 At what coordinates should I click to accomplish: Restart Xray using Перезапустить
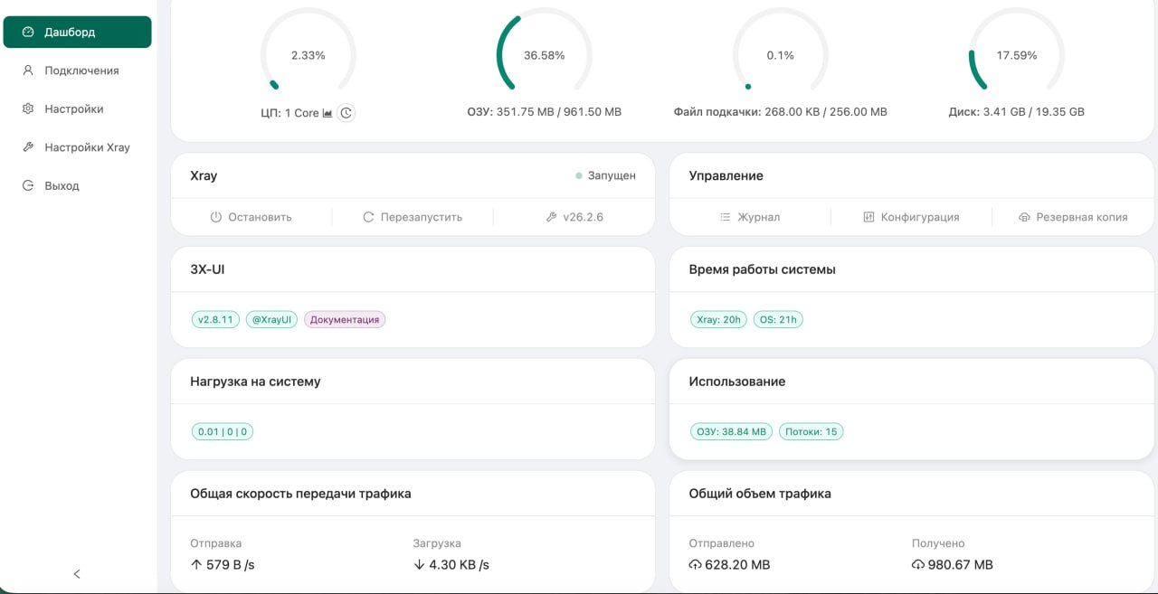(x=413, y=217)
